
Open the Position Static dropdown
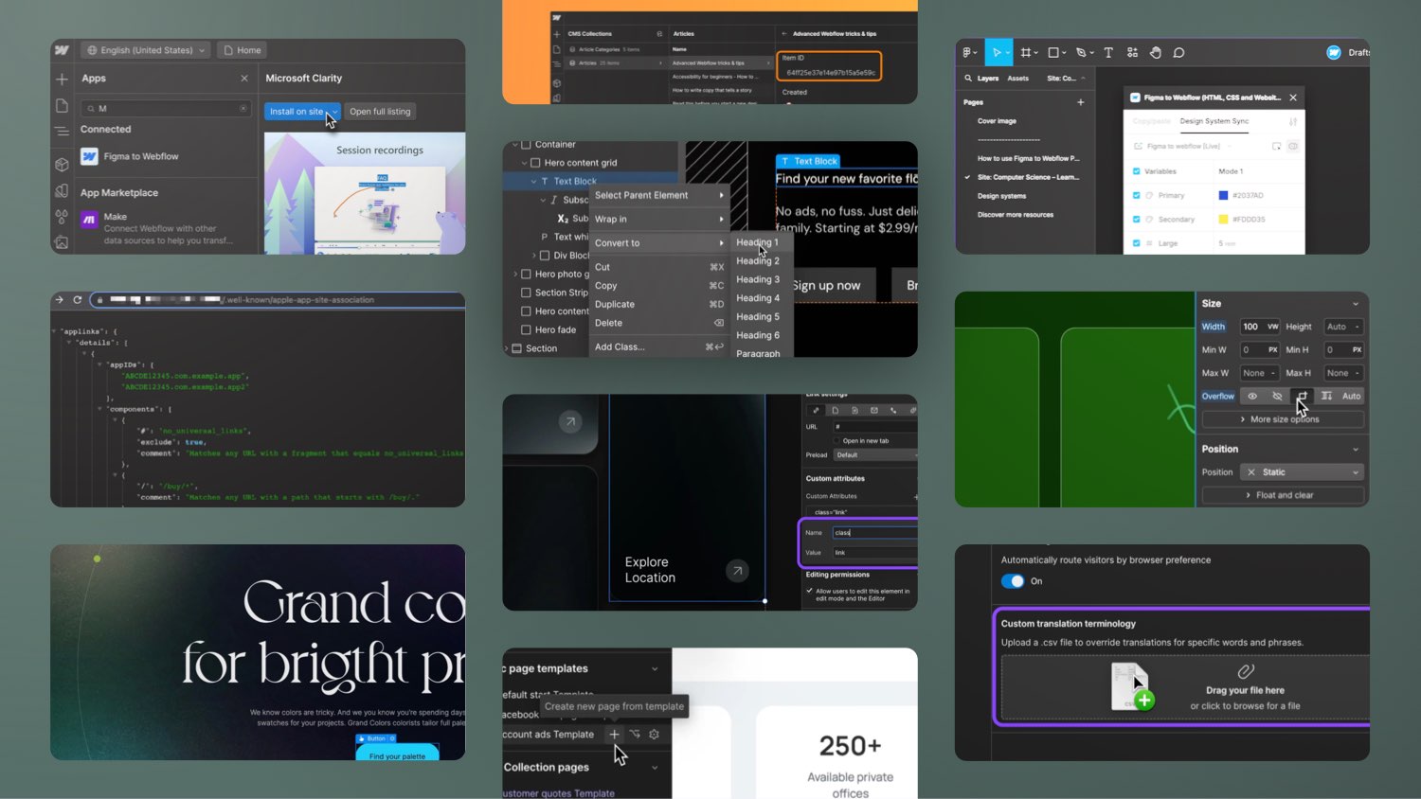pyautogui.click(x=1302, y=472)
